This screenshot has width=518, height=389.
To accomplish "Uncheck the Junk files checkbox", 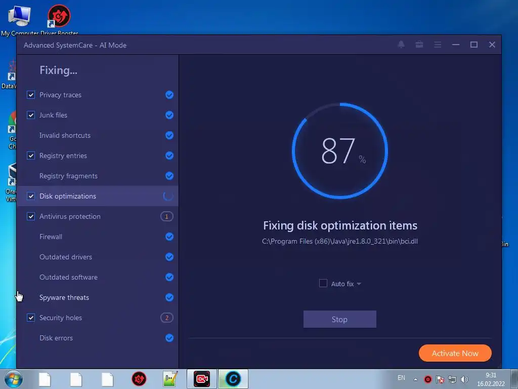I will tap(31, 115).
